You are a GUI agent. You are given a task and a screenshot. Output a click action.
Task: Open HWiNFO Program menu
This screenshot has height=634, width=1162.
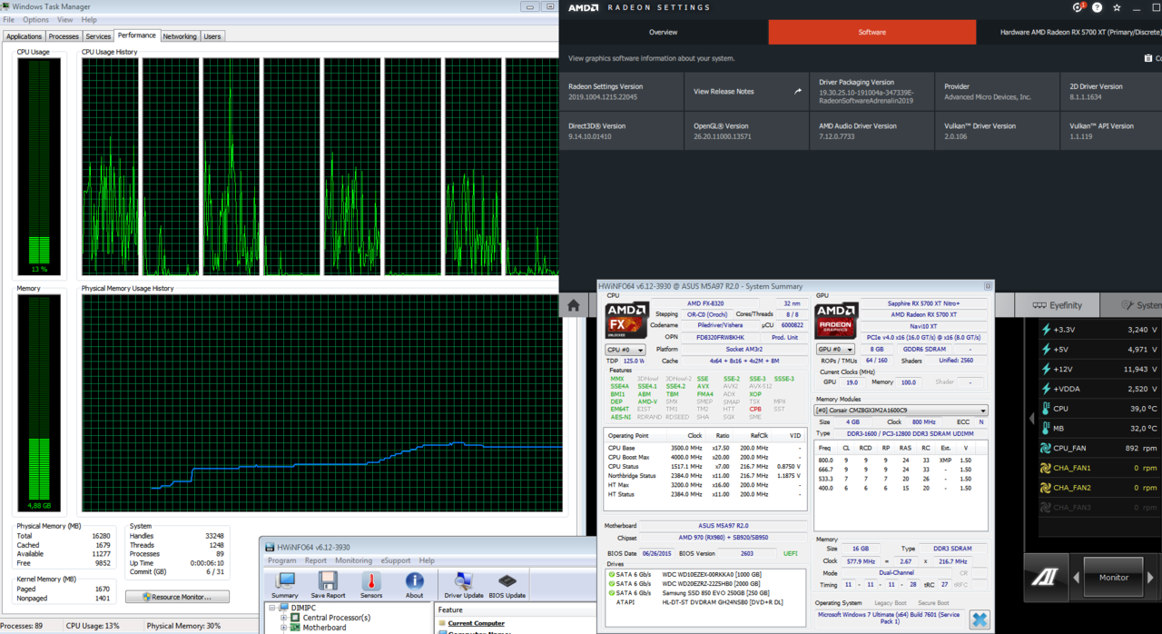coord(282,560)
